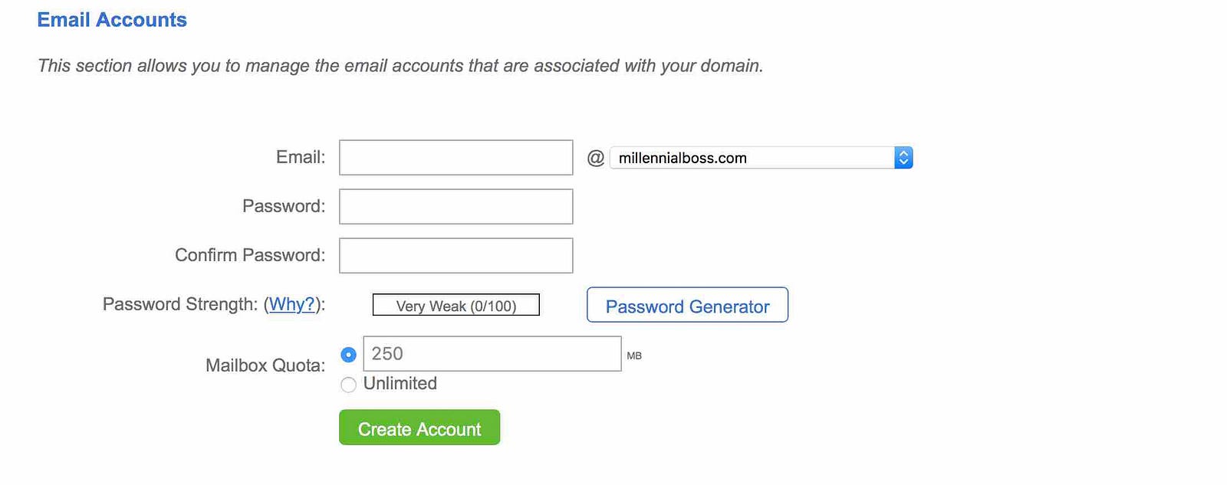
Task: Choose the Unlimited quota radio button
Action: point(348,385)
